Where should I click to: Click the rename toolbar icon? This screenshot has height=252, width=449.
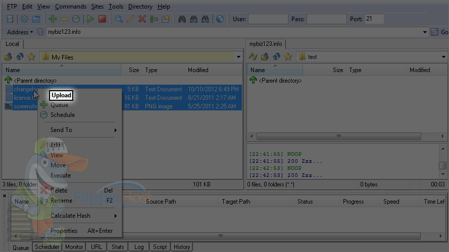pyautogui.click(x=154, y=19)
